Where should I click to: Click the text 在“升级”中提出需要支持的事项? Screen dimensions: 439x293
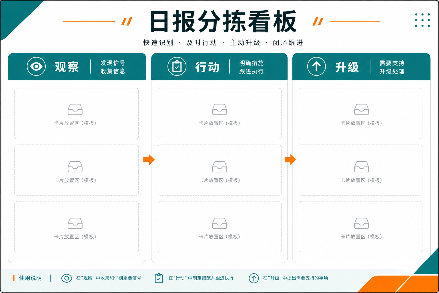pos(296,278)
